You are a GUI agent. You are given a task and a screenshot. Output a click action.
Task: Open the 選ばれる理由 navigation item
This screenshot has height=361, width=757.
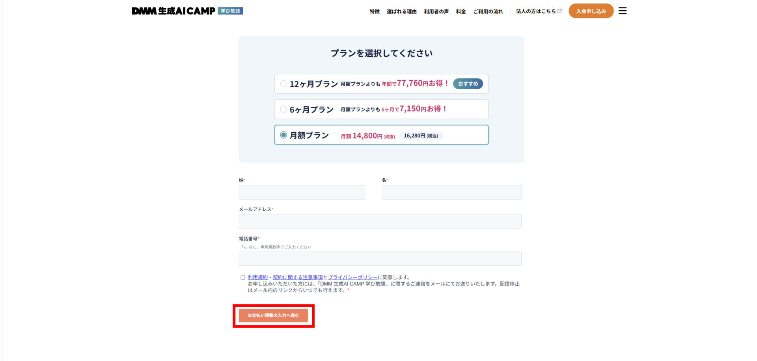[x=402, y=11]
